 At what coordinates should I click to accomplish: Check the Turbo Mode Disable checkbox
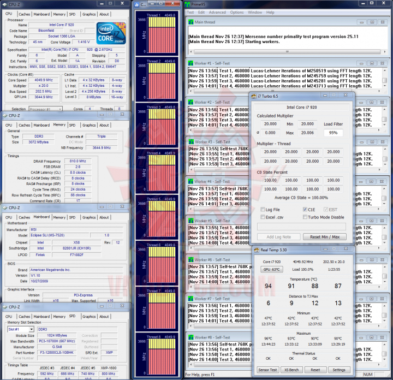pos(305,217)
